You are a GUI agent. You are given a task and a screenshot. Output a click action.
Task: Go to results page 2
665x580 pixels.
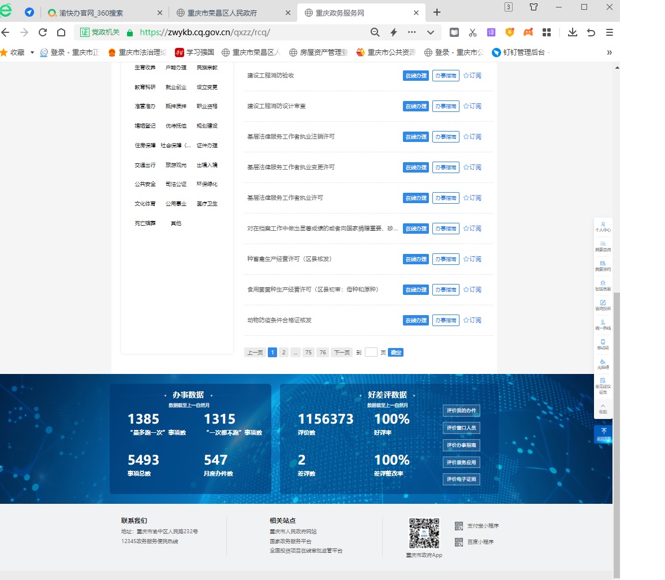point(284,352)
